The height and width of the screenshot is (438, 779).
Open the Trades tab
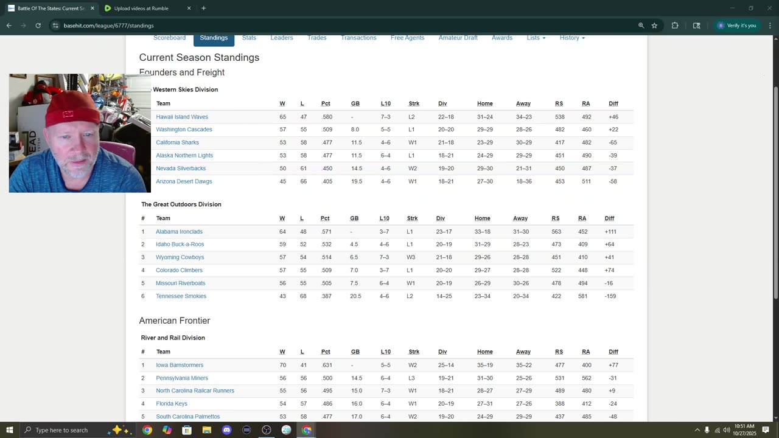point(316,38)
